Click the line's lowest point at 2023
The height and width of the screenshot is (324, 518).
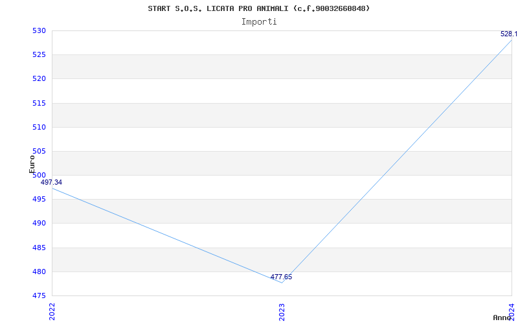[x=282, y=283]
